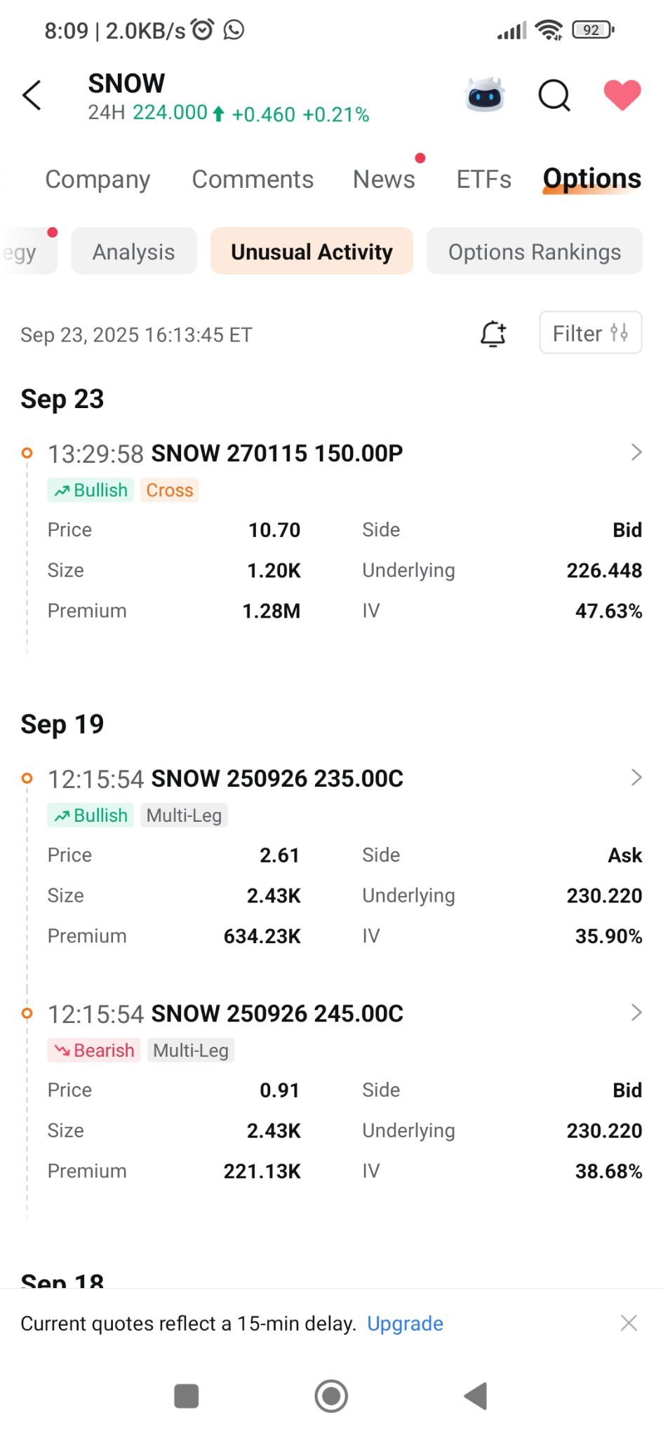Expand the 150.00P trade details chevron
This screenshot has height=1436, width=663.
[636, 452]
